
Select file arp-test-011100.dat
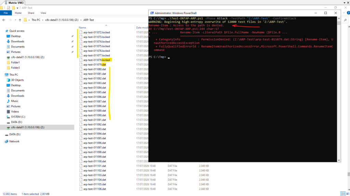tap(95, 161)
